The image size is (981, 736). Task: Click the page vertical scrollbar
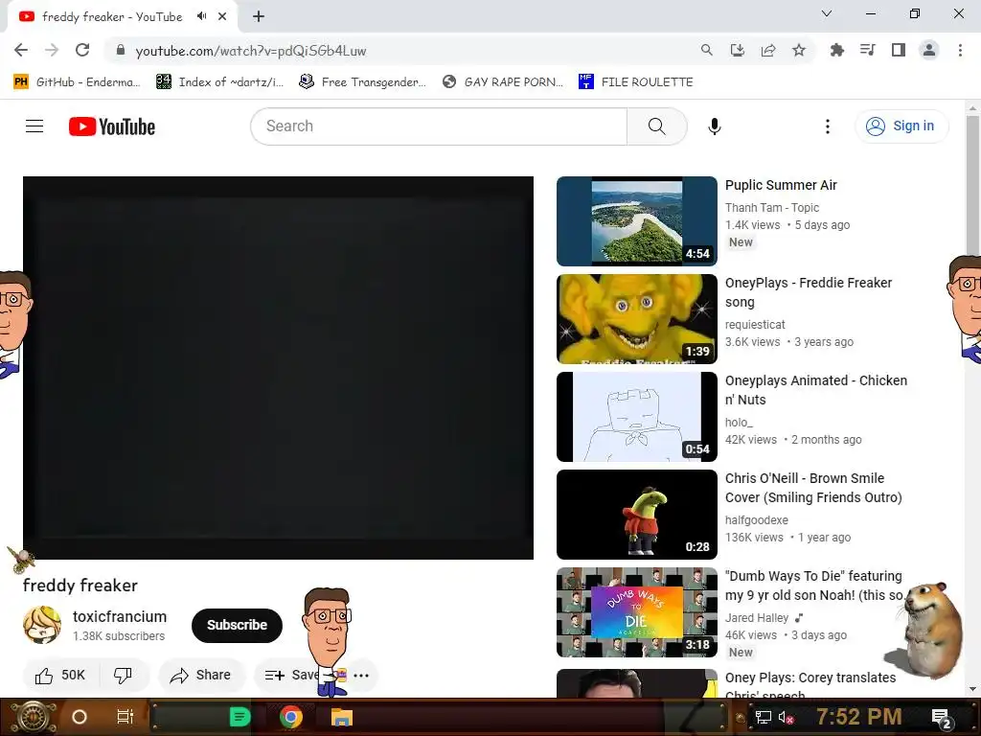pyautogui.click(x=972, y=185)
